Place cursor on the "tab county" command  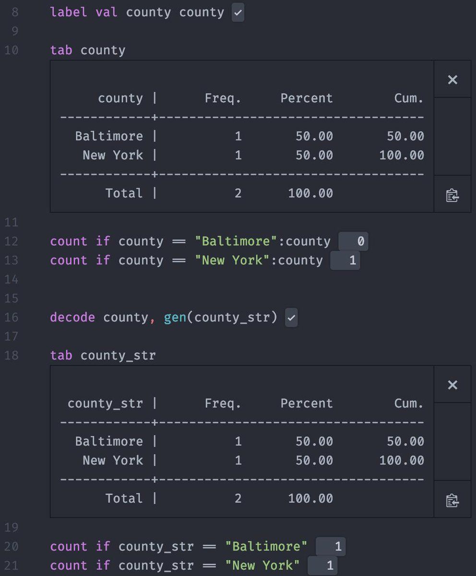point(88,50)
